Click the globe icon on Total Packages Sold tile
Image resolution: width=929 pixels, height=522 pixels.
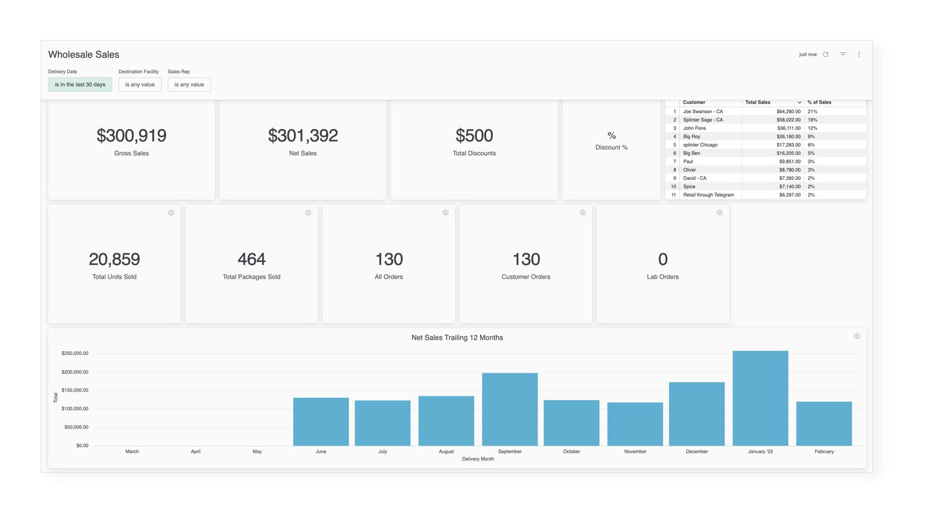coord(308,213)
